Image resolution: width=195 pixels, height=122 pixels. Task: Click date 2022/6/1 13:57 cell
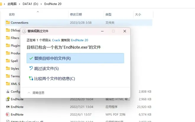coord(81,114)
